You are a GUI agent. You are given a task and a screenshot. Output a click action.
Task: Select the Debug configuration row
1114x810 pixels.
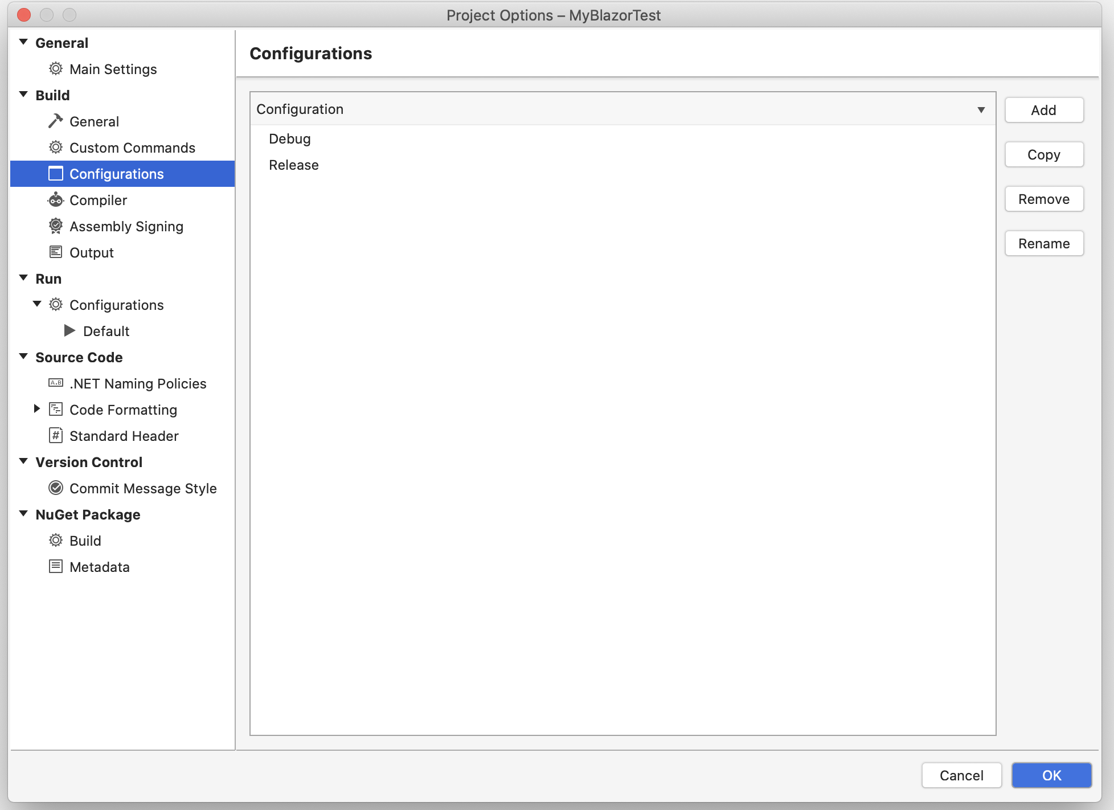coord(289,138)
